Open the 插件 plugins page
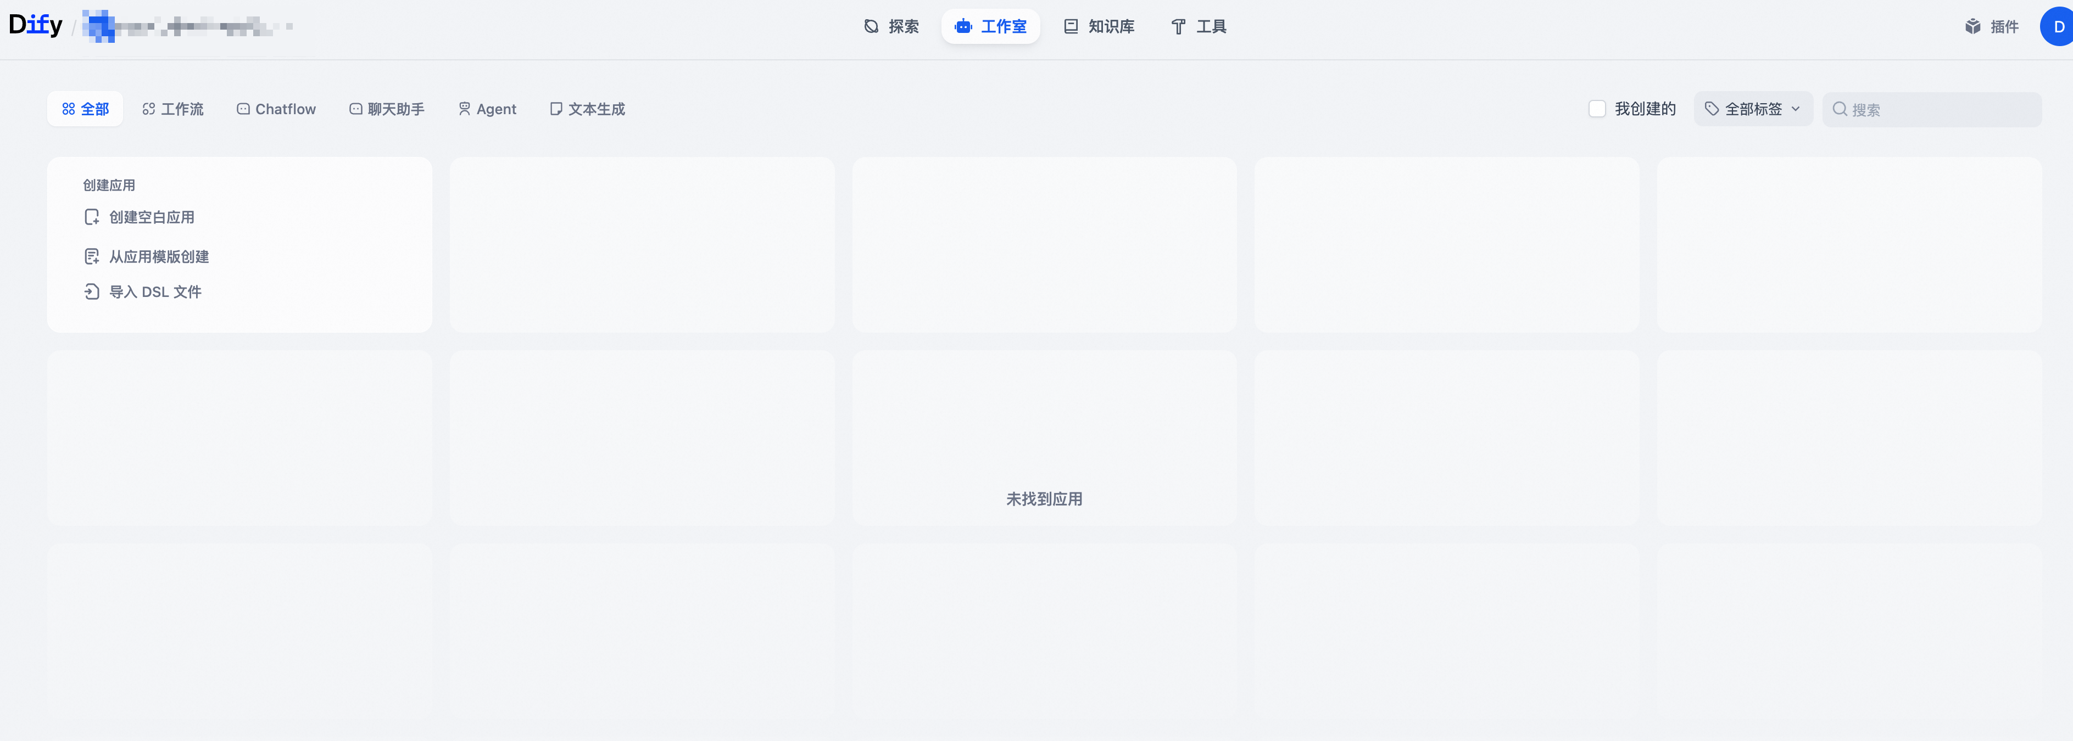This screenshot has height=741, width=2073. [x=1992, y=26]
